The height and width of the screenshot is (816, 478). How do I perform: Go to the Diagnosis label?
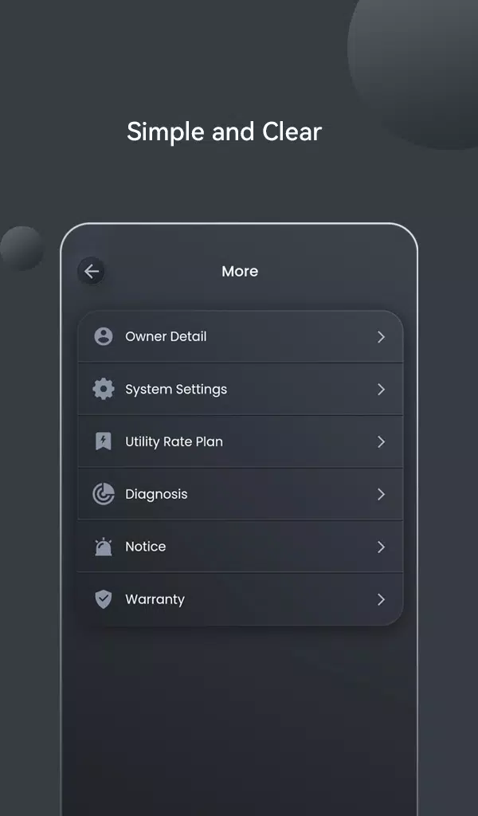tap(156, 494)
